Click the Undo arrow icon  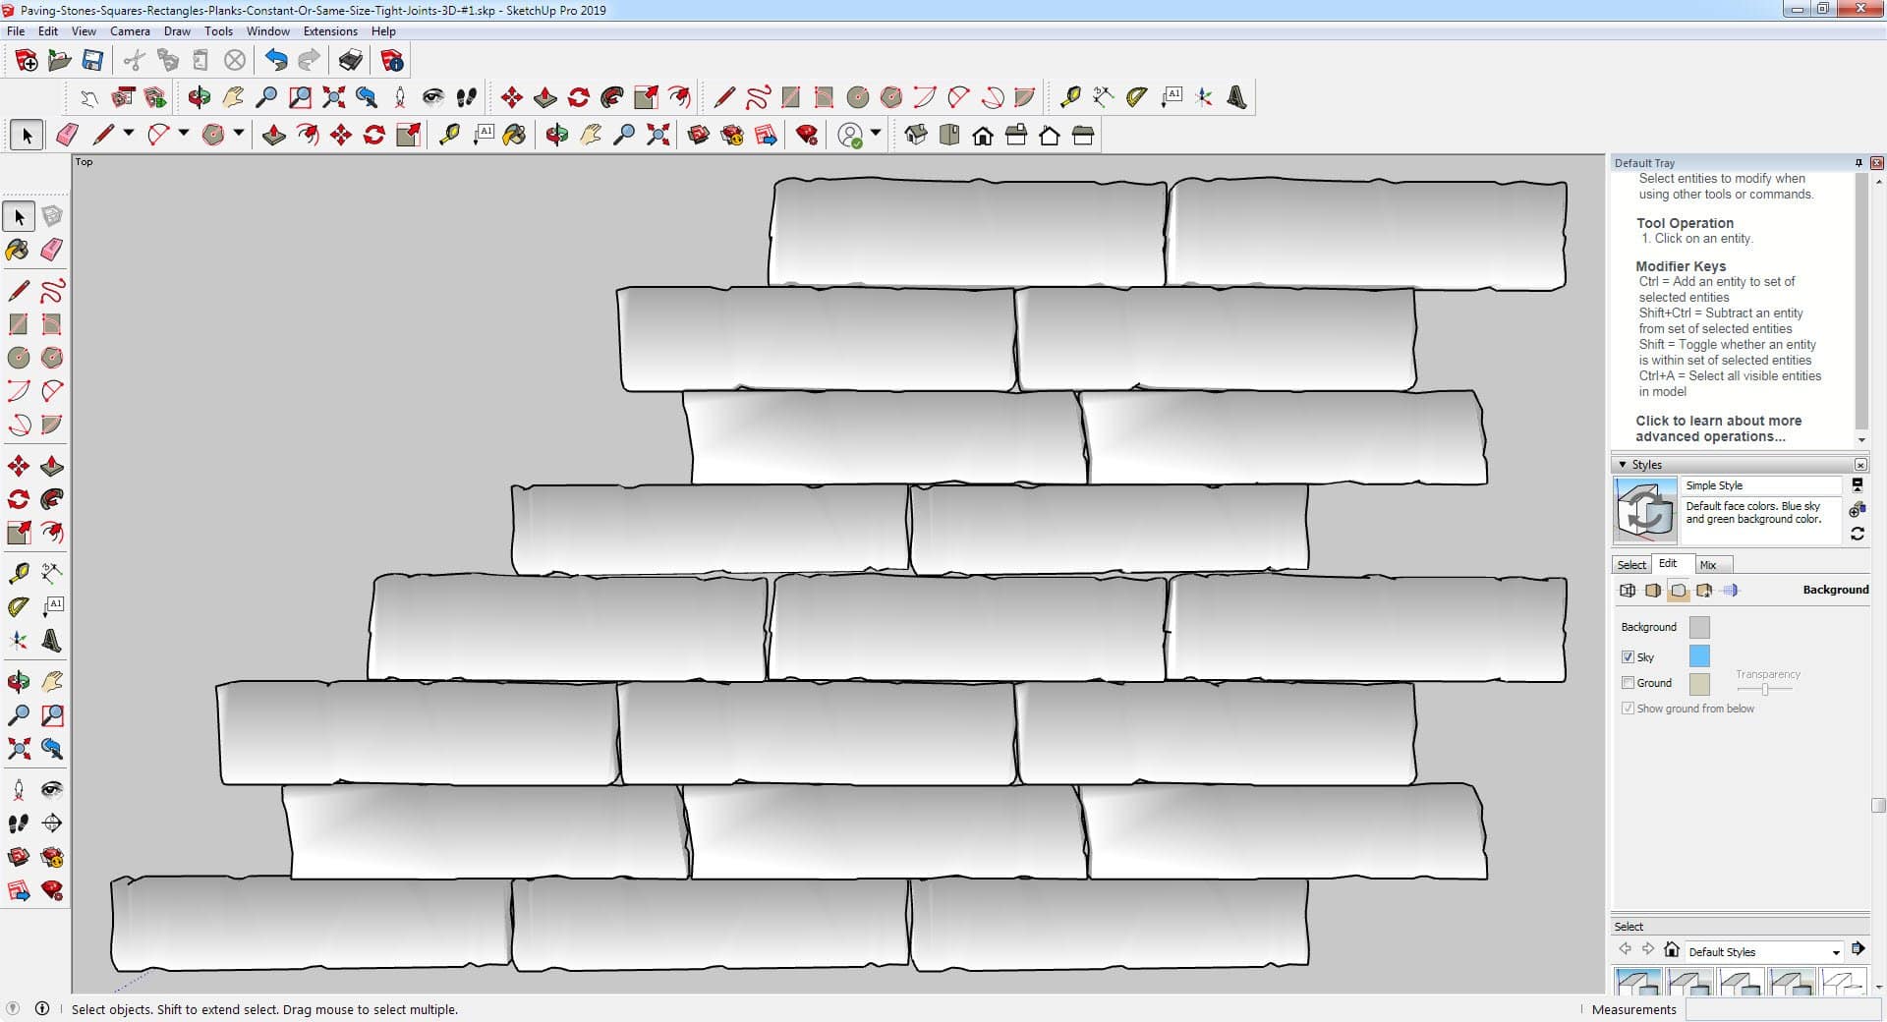pyautogui.click(x=276, y=61)
